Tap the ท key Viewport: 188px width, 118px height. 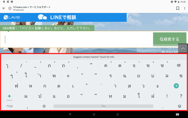(x=110, y=96)
